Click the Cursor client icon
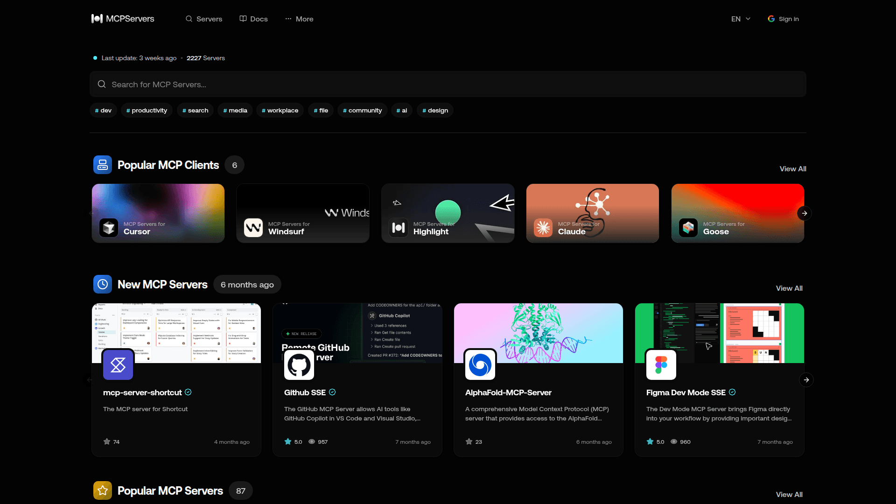896x504 pixels. 109,228
